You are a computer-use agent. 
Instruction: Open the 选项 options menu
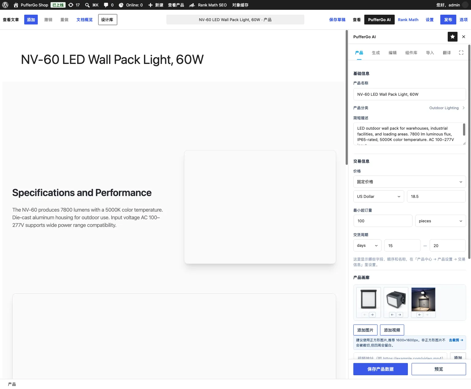pos(463,20)
